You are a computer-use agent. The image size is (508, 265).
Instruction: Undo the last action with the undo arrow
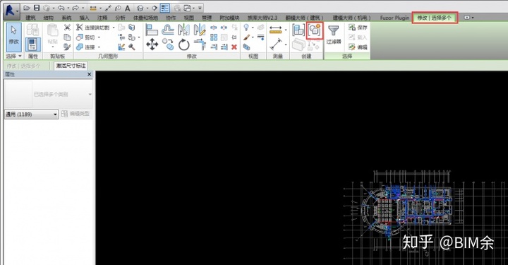coord(61,8)
